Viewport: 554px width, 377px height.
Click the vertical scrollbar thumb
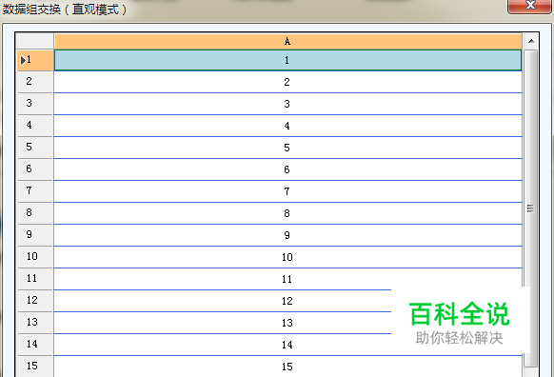pyautogui.click(x=531, y=208)
